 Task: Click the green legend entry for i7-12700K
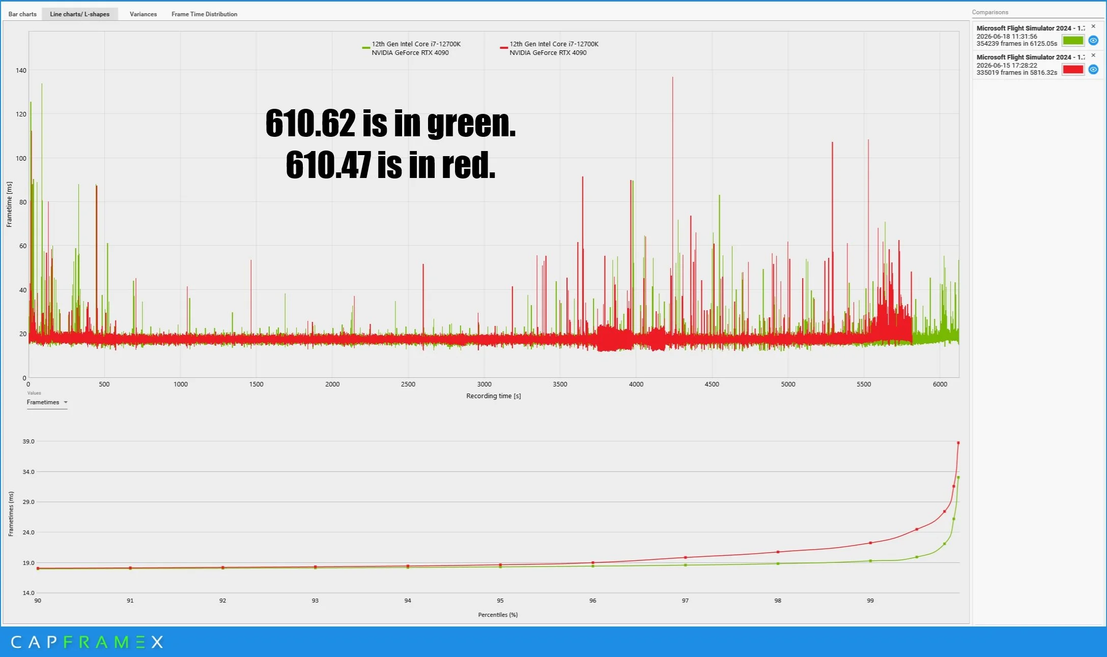(411, 48)
